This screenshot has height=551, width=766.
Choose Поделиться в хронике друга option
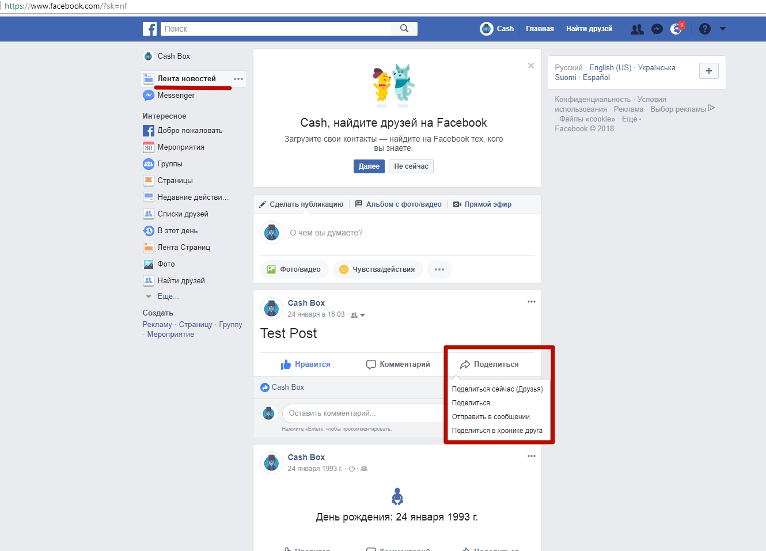click(497, 431)
